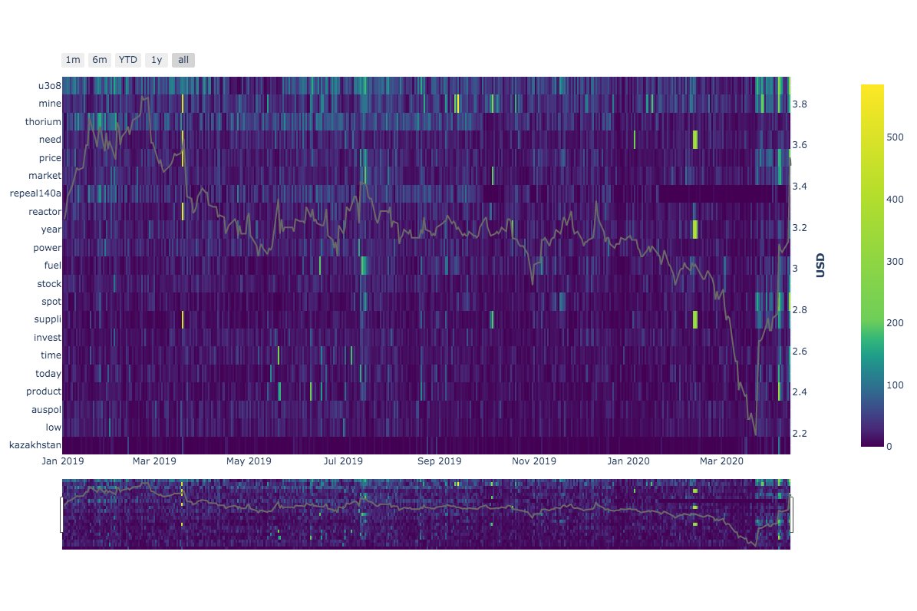The image size is (917, 611).
Task: Click the 'auspol' row label
Action: click(x=46, y=410)
